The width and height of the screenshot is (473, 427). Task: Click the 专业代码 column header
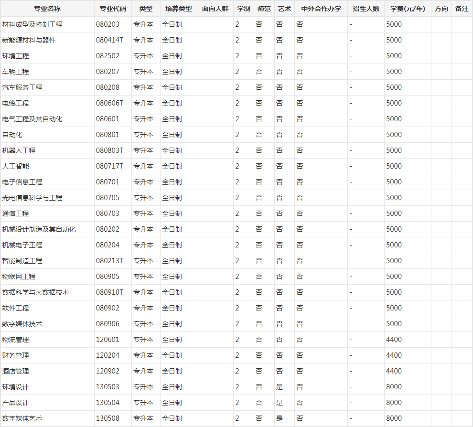coord(113,9)
